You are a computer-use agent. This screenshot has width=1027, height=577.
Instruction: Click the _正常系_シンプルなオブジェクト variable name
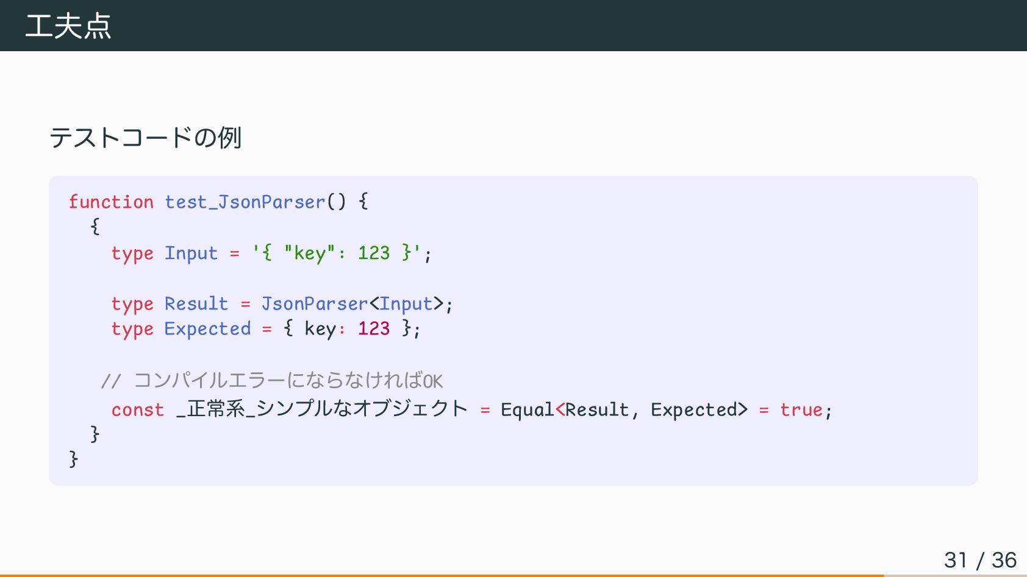click(322, 409)
